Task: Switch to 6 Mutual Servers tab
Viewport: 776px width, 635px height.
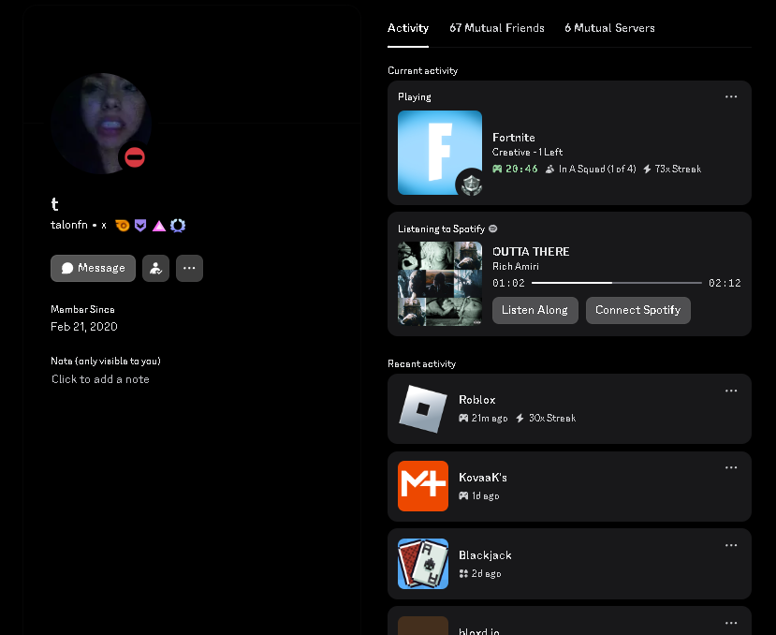Action: [609, 28]
